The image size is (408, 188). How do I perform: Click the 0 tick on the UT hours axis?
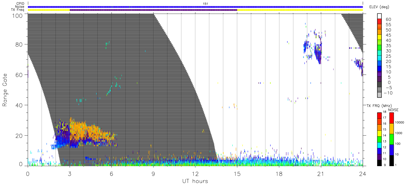pyautogui.click(x=28, y=173)
